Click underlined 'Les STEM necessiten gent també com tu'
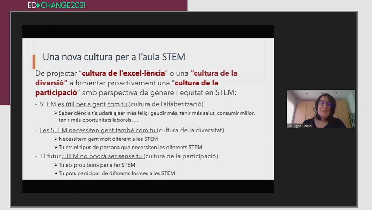Screen dimensions: 372x210 click(x=98, y=130)
